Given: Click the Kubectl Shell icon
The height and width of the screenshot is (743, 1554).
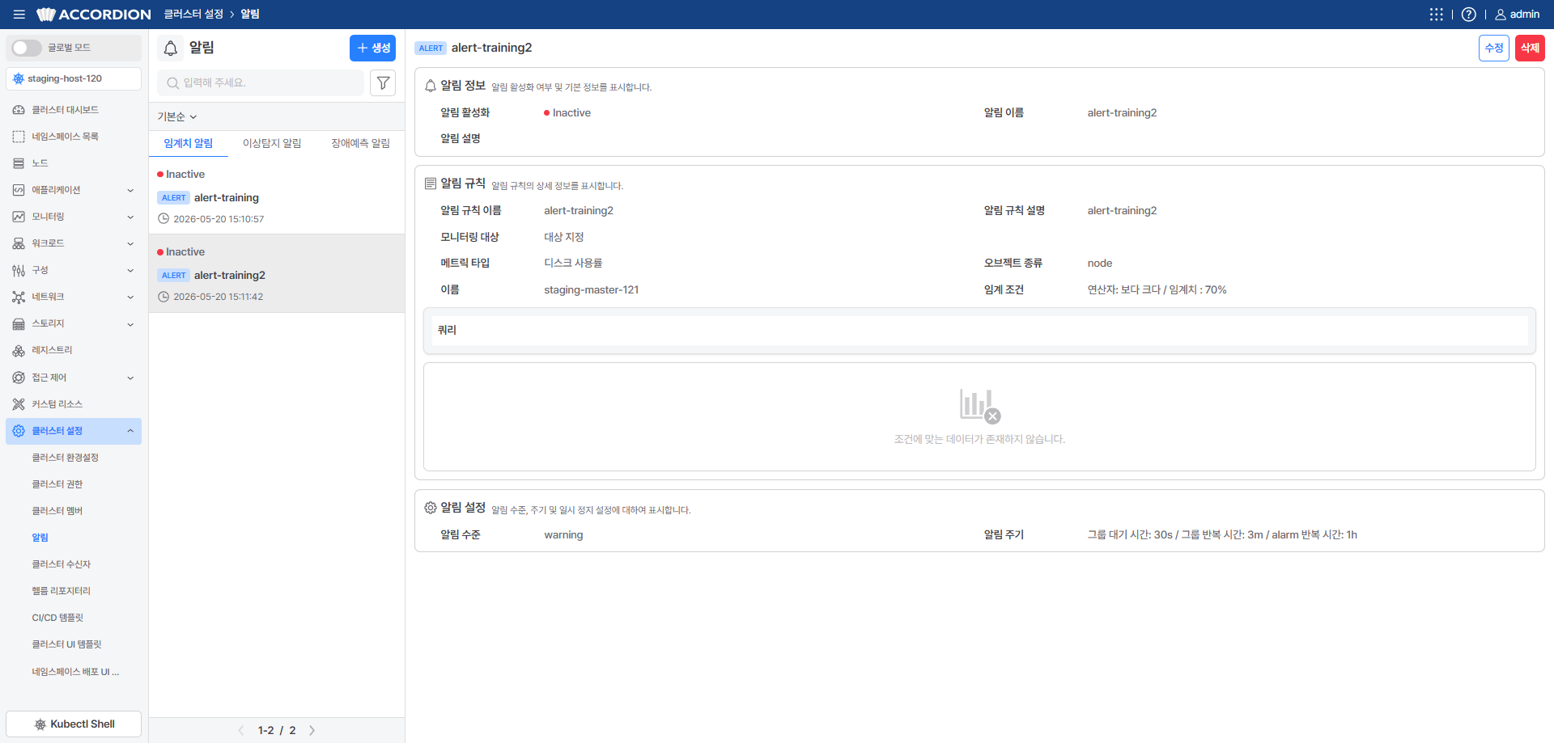Looking at the screenshot, I should 40,724.
